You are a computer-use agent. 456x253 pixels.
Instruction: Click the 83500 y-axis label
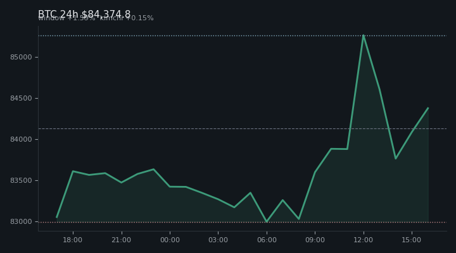tap(21, 181)
